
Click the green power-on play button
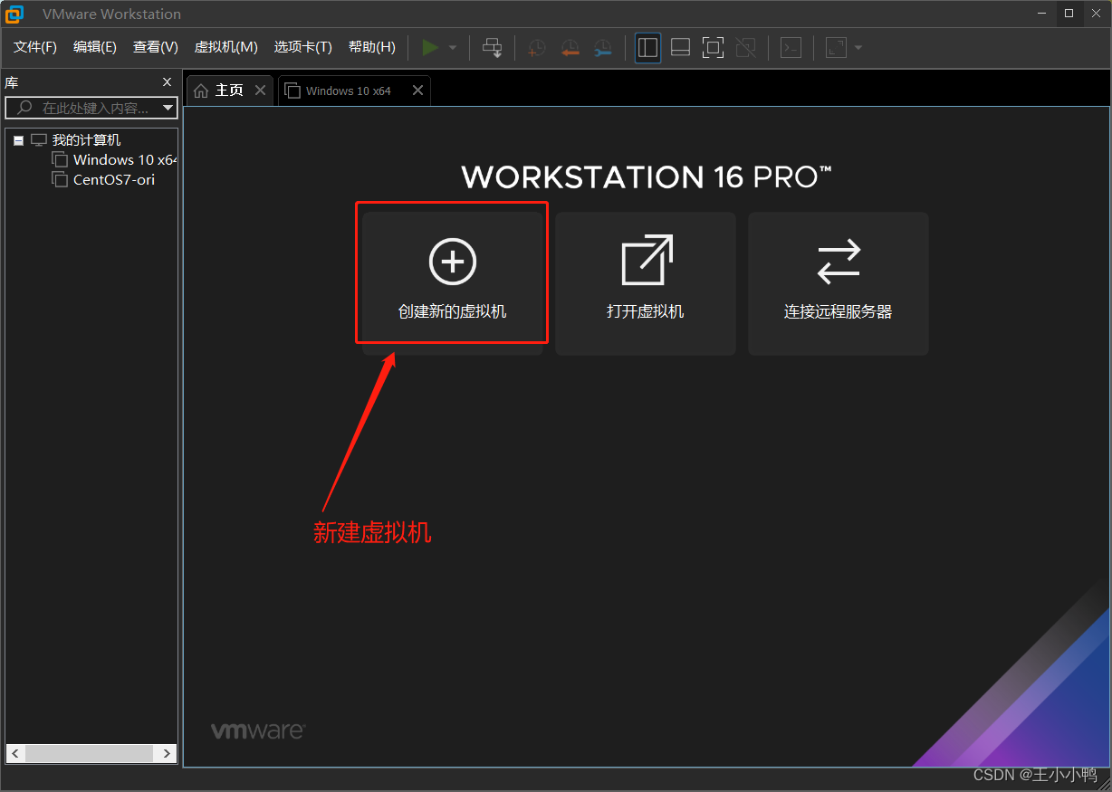coord(430,47)
